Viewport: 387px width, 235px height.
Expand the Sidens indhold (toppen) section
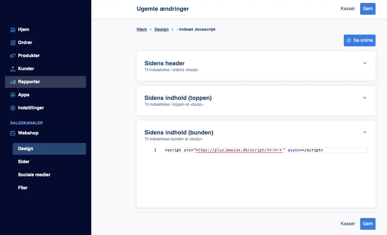364,98
